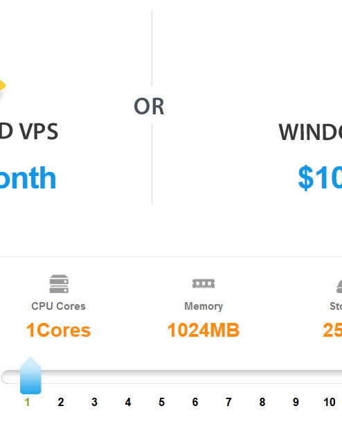Set slider to tick mark 3
342x422 pixels.
point(94,402)
